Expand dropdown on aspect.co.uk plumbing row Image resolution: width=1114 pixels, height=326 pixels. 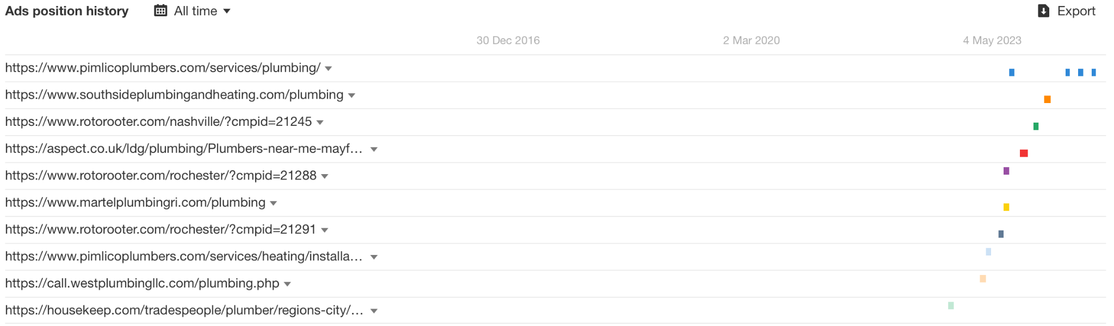pyautogui.click(x=374, y=149)
